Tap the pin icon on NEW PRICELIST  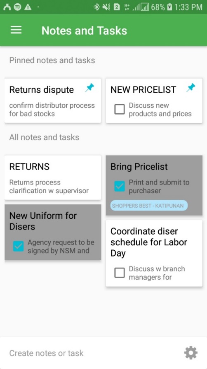click(x=191, y=88)
